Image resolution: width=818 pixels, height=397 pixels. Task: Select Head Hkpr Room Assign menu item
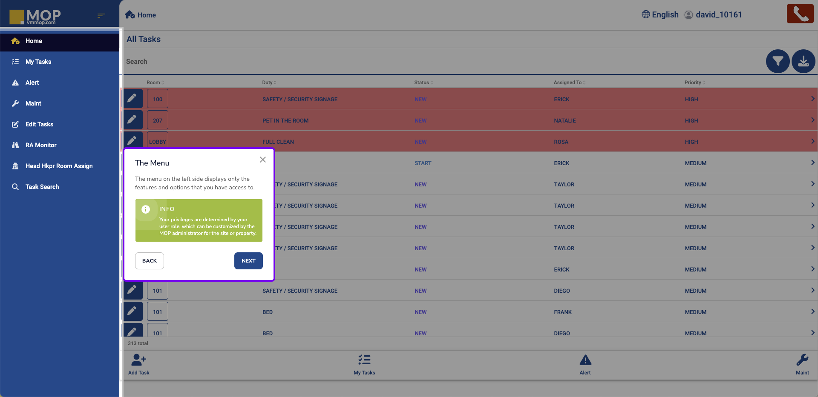tap(59, 166)
